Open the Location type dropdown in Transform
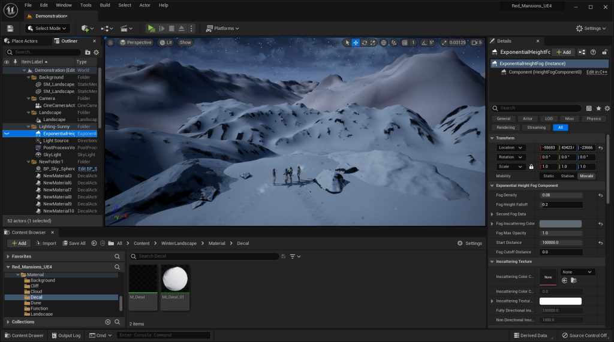This screenshot has width=614, height=342. 510,148
